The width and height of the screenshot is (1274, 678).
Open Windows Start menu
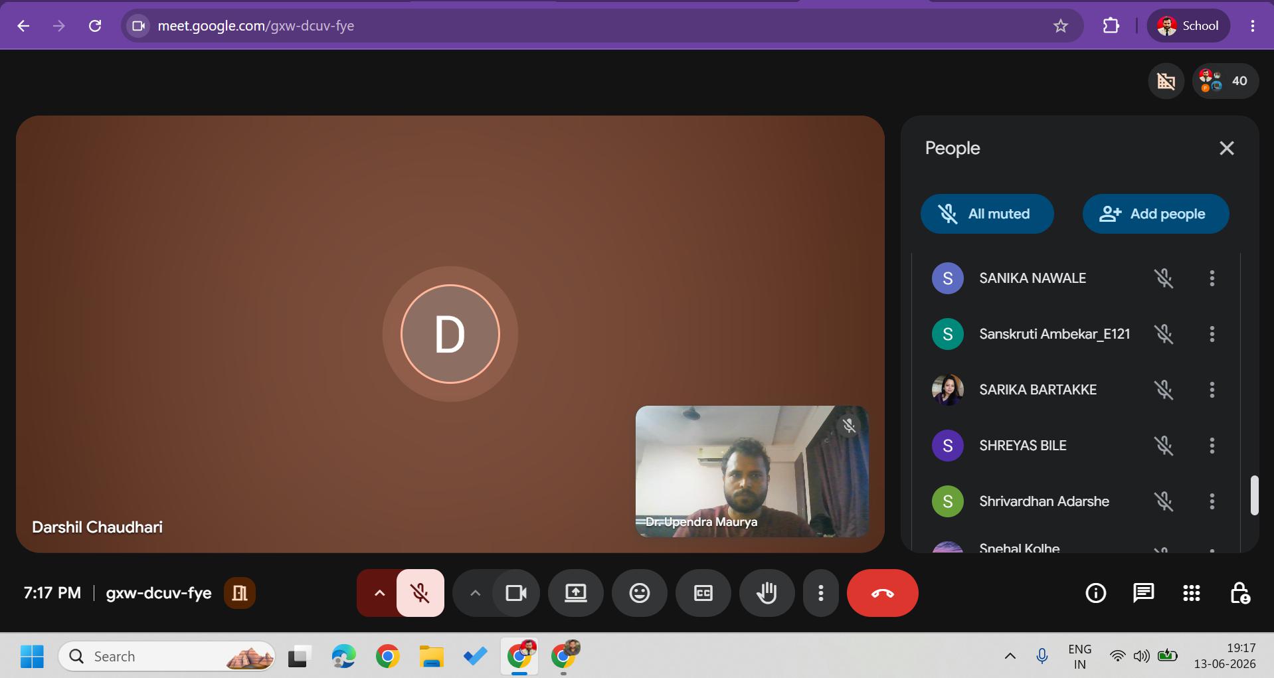tap(32, 657)
